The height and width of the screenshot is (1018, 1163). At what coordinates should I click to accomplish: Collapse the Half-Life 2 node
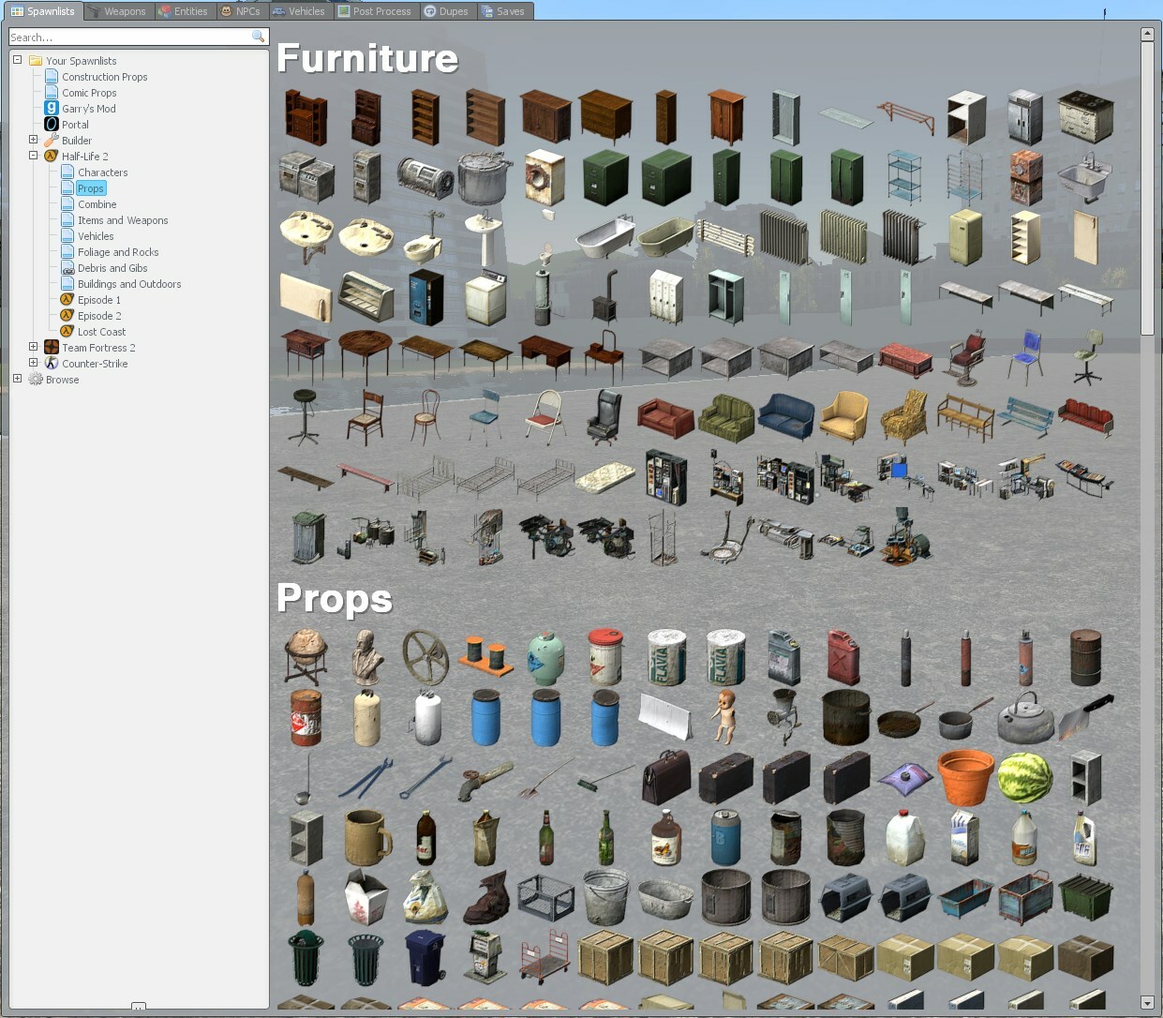click(x=33, y=155)
